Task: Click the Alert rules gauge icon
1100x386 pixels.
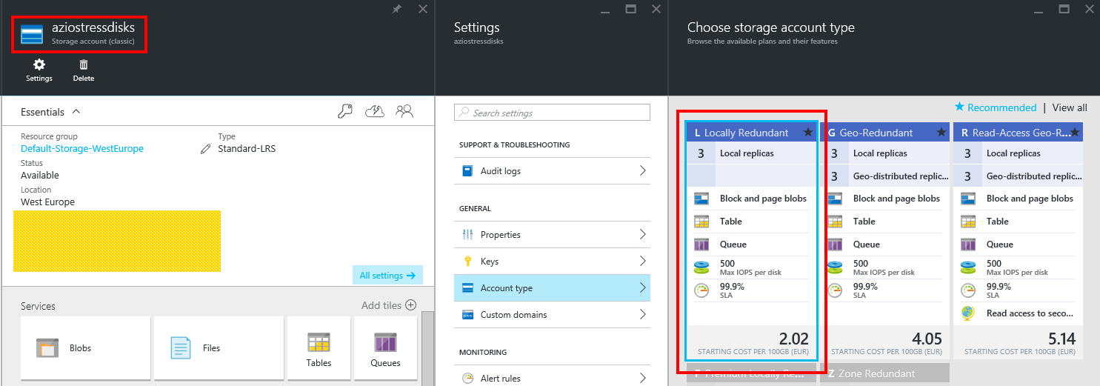Action: (x=467, y=379)
